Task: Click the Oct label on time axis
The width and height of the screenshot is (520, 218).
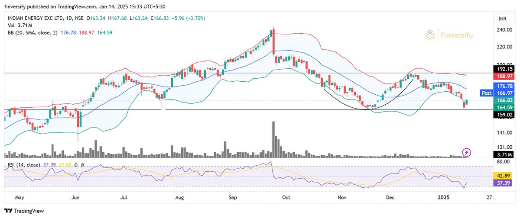Action: (x=286, y=197)
